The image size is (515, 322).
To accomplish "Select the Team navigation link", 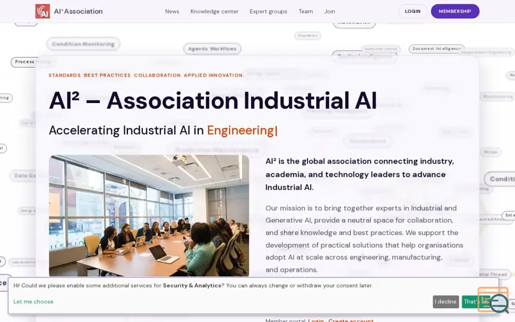I will [x=305, y=11].
